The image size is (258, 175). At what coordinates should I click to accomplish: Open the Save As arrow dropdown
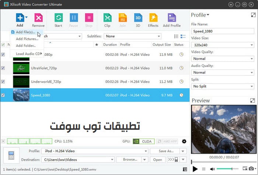(183, 151)
